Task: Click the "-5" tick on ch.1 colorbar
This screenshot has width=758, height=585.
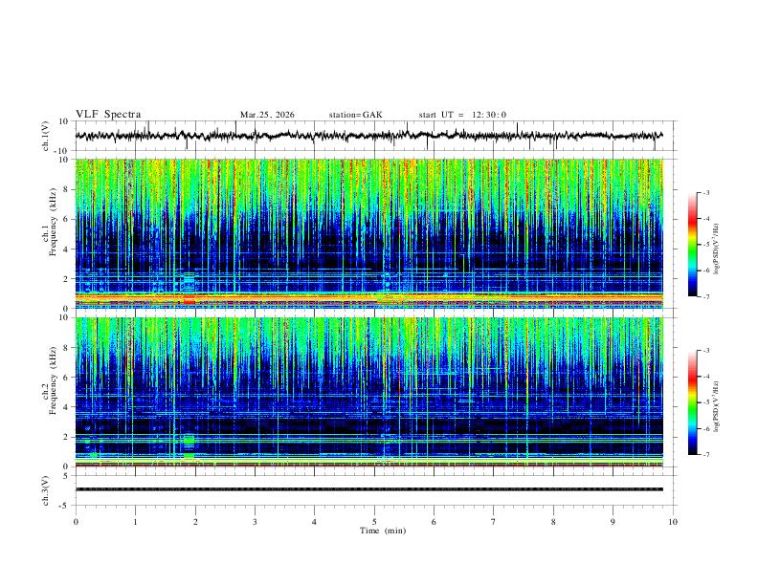Action: click(x=705, y=245)
